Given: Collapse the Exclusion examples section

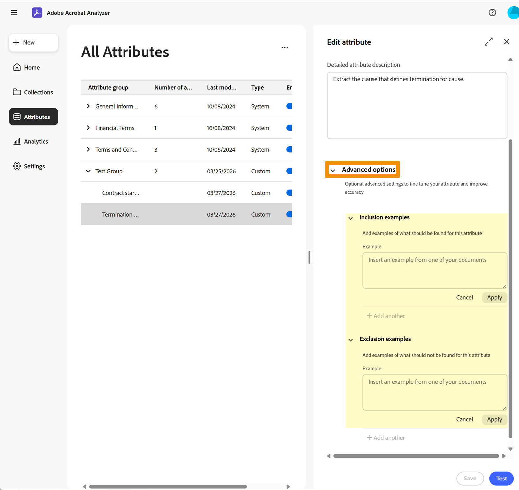Looking at the screenshot, I should [x=350, y=340].
